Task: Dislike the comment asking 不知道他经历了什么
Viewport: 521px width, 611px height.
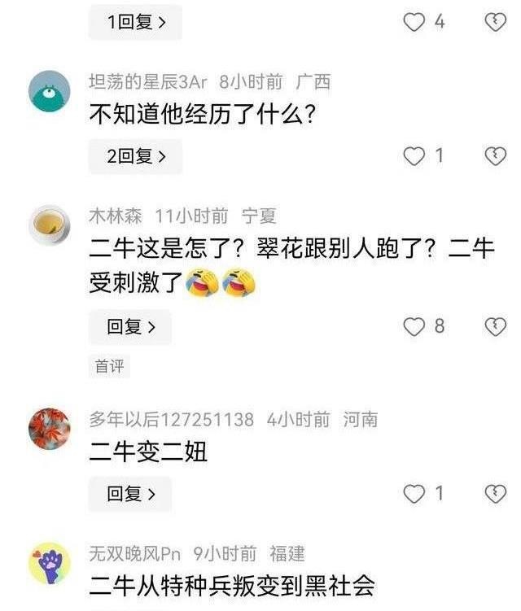Action: tap(495, 156)
